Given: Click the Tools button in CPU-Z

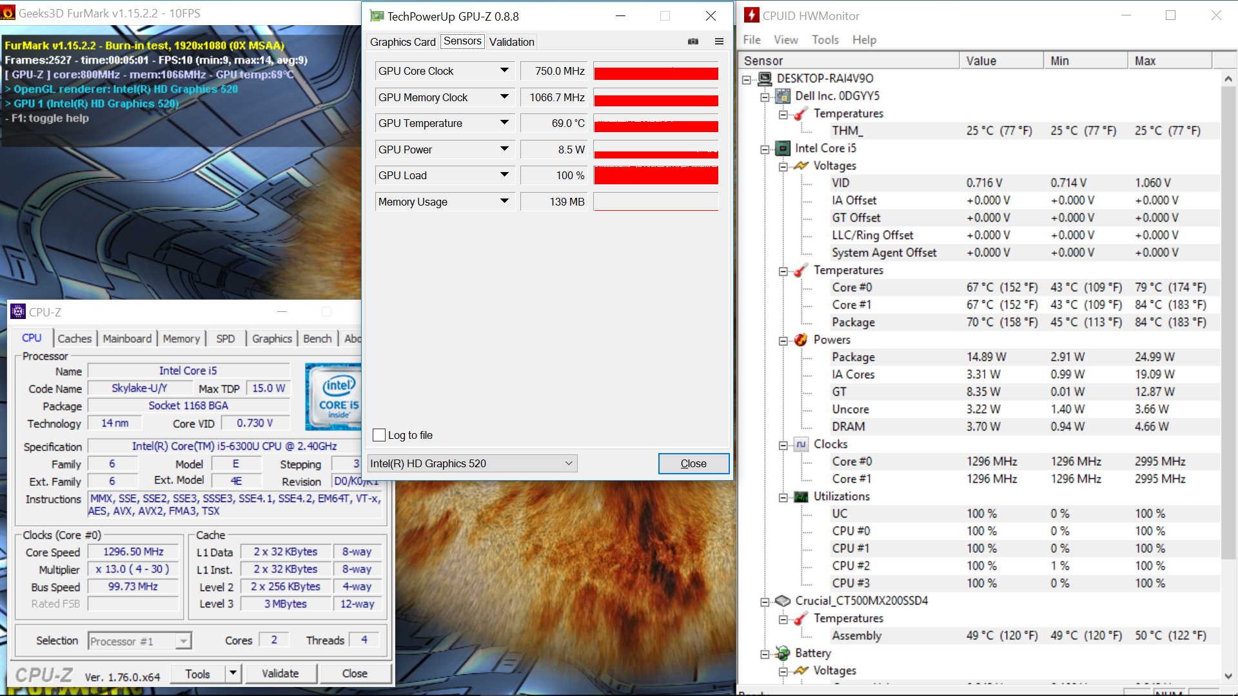Looking at the screenshot, I should coord(198,673).
